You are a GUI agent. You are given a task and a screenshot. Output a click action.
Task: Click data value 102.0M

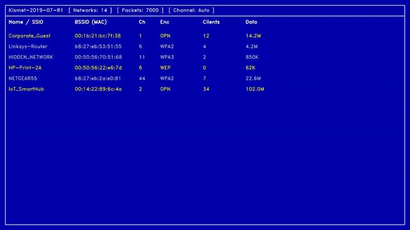(255, 89)
